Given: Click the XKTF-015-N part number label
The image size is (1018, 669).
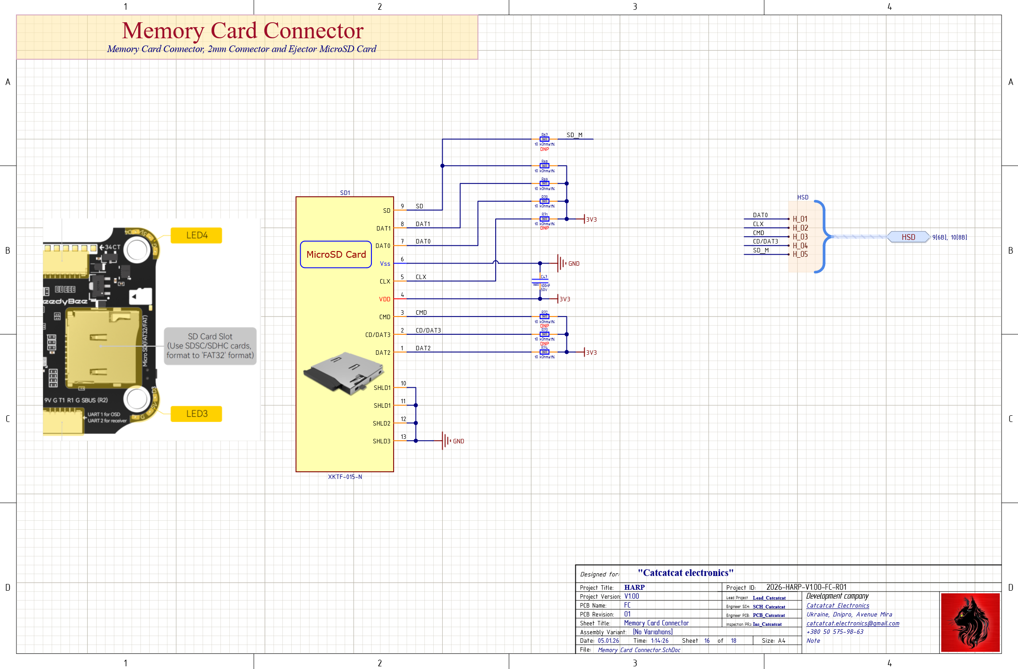Looking at the screenshot, I should [345, 477].
